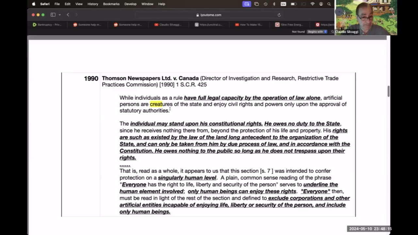Open the Develop menu

[x=130, y=4]
